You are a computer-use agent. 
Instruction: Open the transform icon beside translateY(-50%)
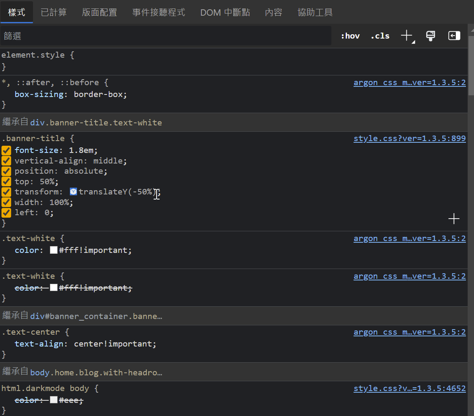click(x=73, y=191)
